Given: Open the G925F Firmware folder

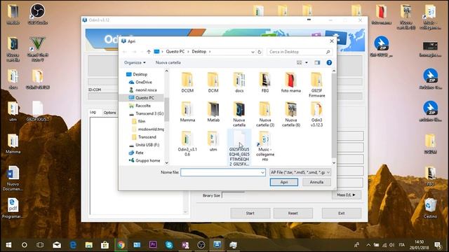Looking at the screenshot, I should (316, 85).
